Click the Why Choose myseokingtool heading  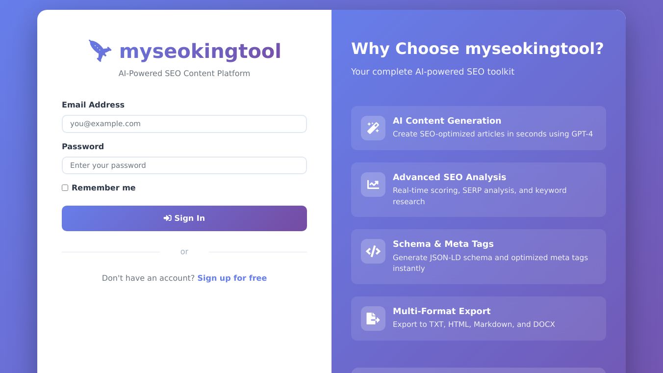pyautogui.click(x=478, y=49)
